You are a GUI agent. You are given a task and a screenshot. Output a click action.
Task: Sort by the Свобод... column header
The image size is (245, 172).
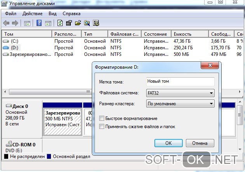click(221, 34)
